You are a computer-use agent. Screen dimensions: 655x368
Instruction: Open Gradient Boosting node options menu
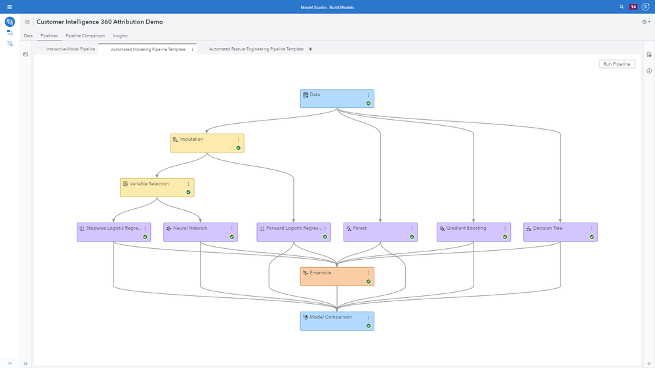point(505,229)
